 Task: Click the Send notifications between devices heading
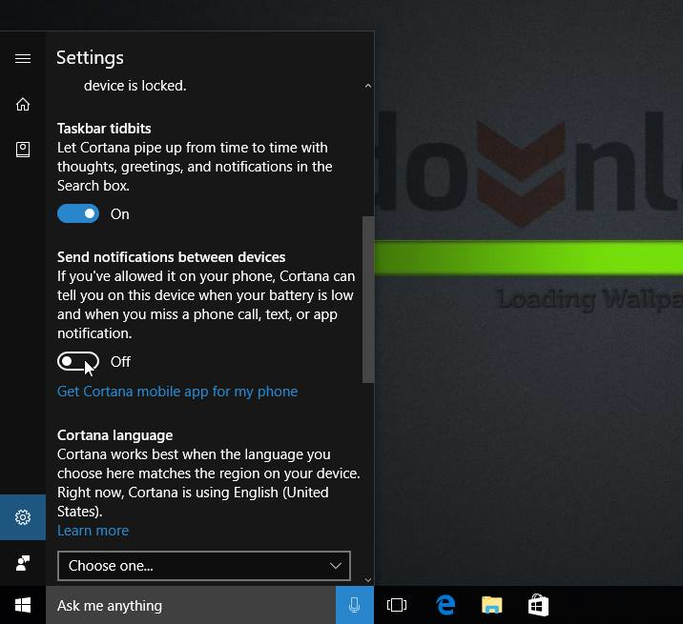(171, 256)
